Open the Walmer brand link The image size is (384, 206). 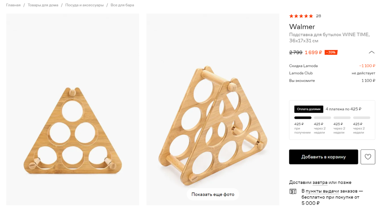(302, 27)
